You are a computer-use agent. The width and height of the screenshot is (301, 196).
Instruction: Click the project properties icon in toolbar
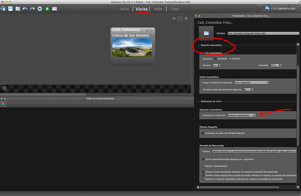click(x=55, y=9)
